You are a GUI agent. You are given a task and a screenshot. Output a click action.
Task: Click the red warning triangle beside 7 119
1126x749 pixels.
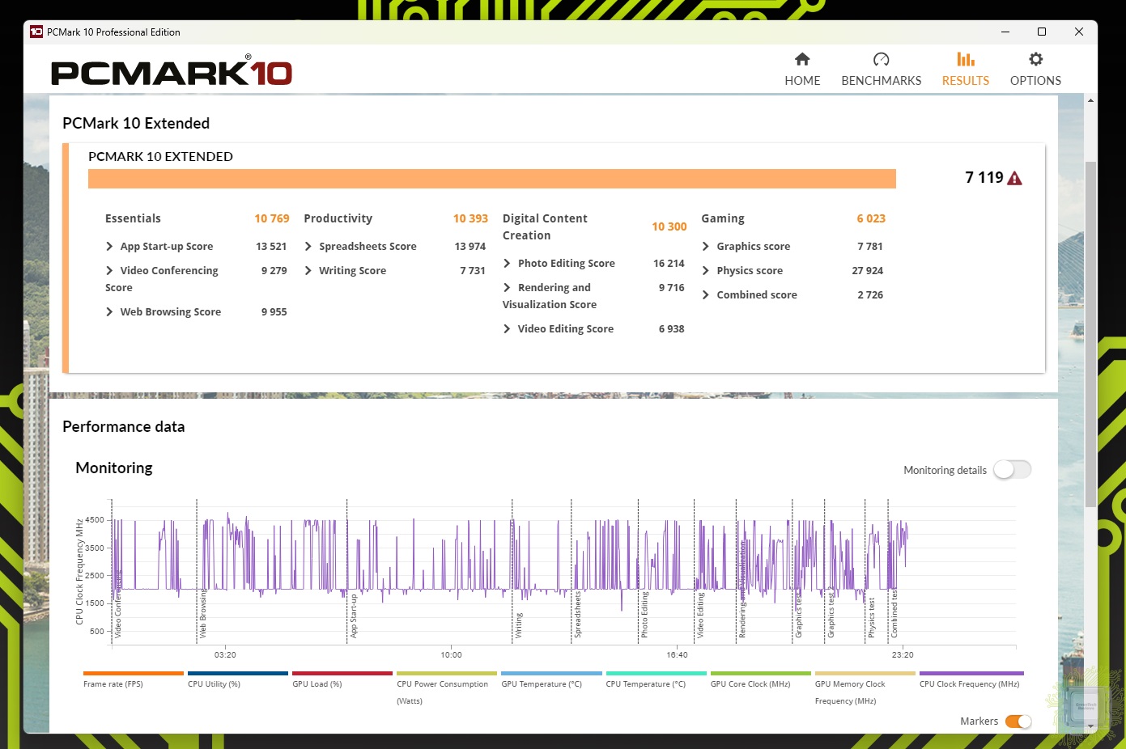1014,179
